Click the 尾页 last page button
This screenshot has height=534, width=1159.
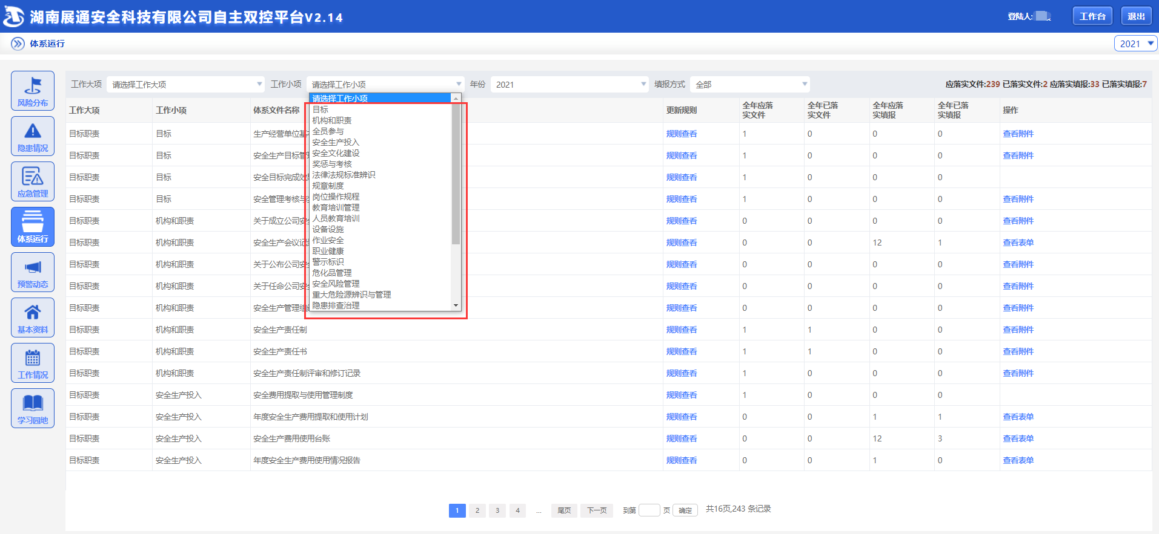click(564, 510)
